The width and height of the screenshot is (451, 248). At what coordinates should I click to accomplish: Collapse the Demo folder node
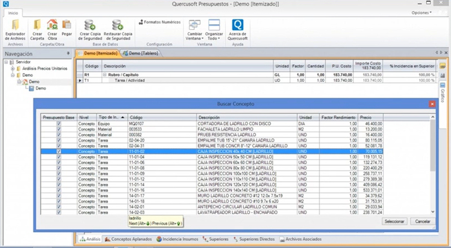(12, 75)
